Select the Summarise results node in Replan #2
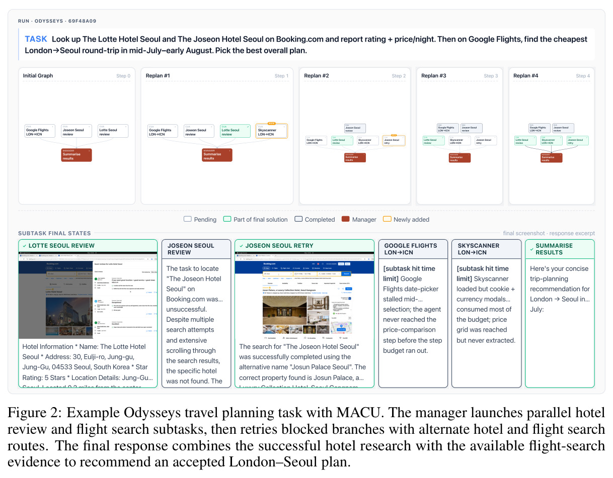The height and width of the screenshot is (478, 613). (355, 157)
